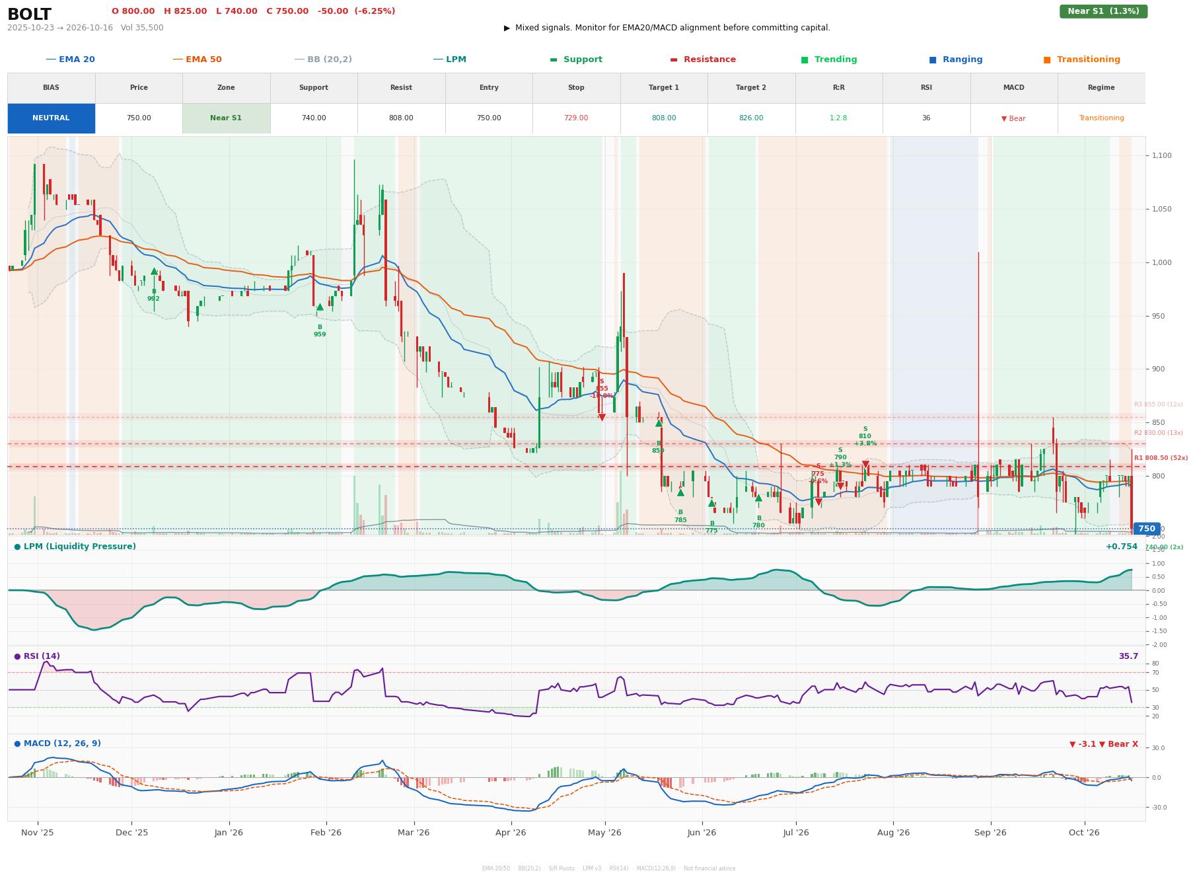Click the RSI value 36 cell

(x=926, y=118)
